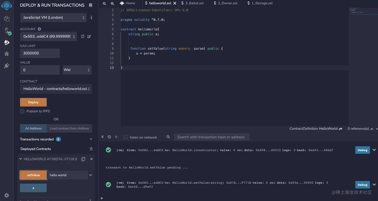This screenshot has height=201, width=378.
Task: Open the Debugger bug sidebar icon
Action: [7, 54]
